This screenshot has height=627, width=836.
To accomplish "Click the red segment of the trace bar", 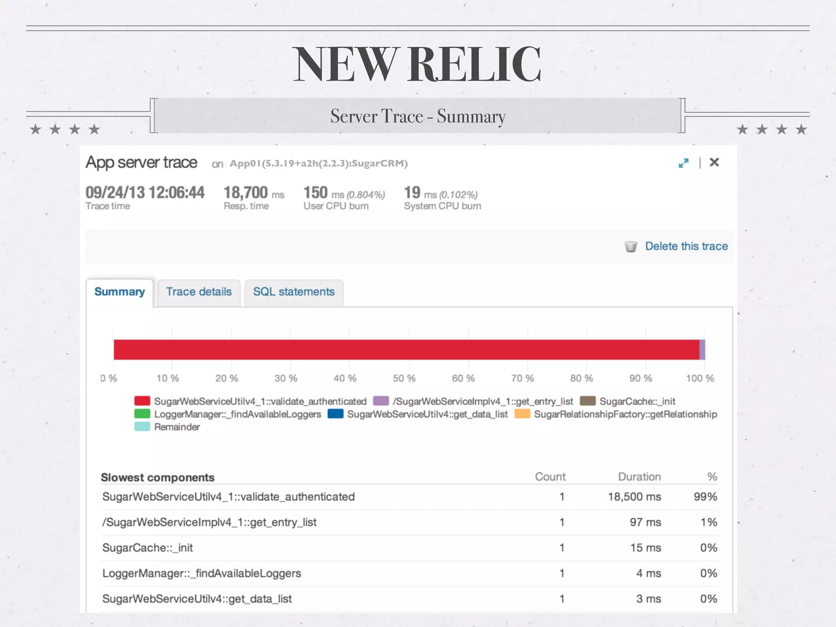I will coord(406,350).
